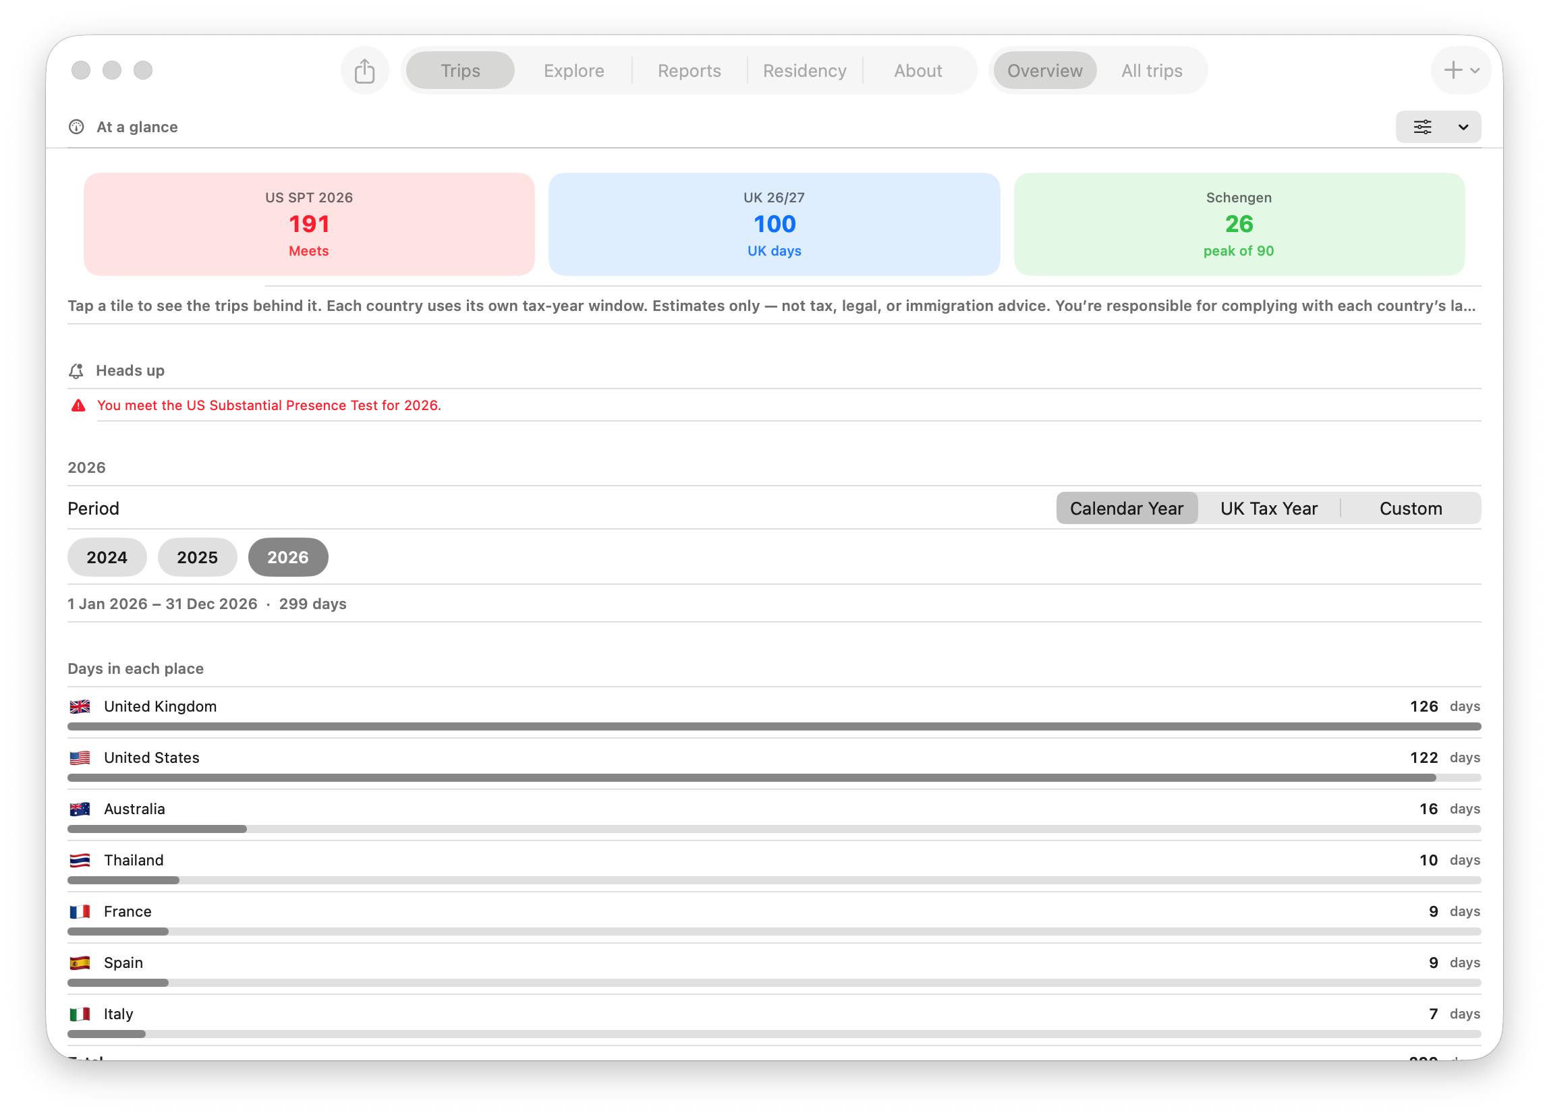Open the Reports tab
The width and height of the screenshot is (1549, 1117).
pos(689,70)
